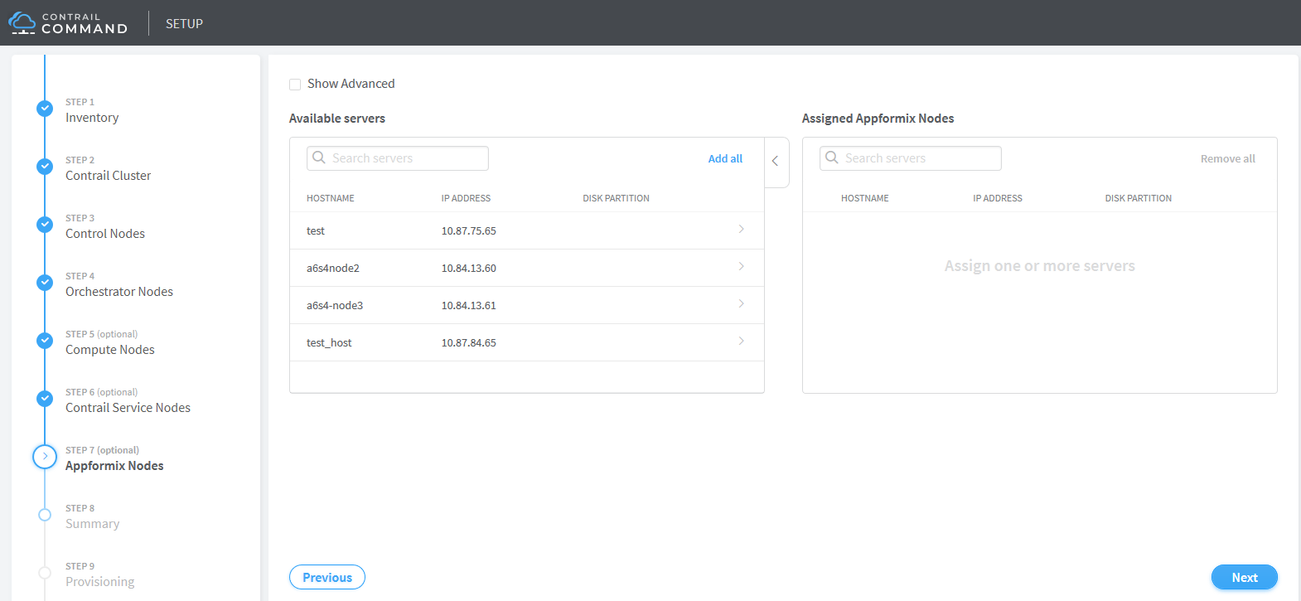
Task: Focus the Assigned Appformix Nodes search field
Action: (x=911, y=158)
